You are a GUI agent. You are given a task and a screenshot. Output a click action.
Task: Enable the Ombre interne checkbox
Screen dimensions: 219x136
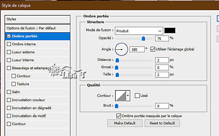click(9, 44)
